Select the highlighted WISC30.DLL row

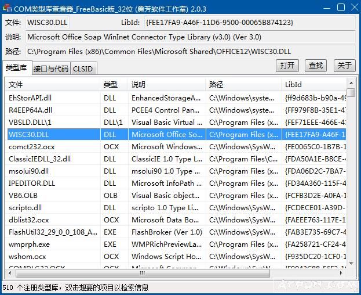point(176,135)
